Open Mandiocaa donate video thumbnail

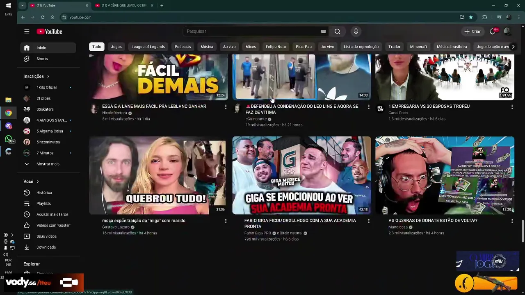445,175
